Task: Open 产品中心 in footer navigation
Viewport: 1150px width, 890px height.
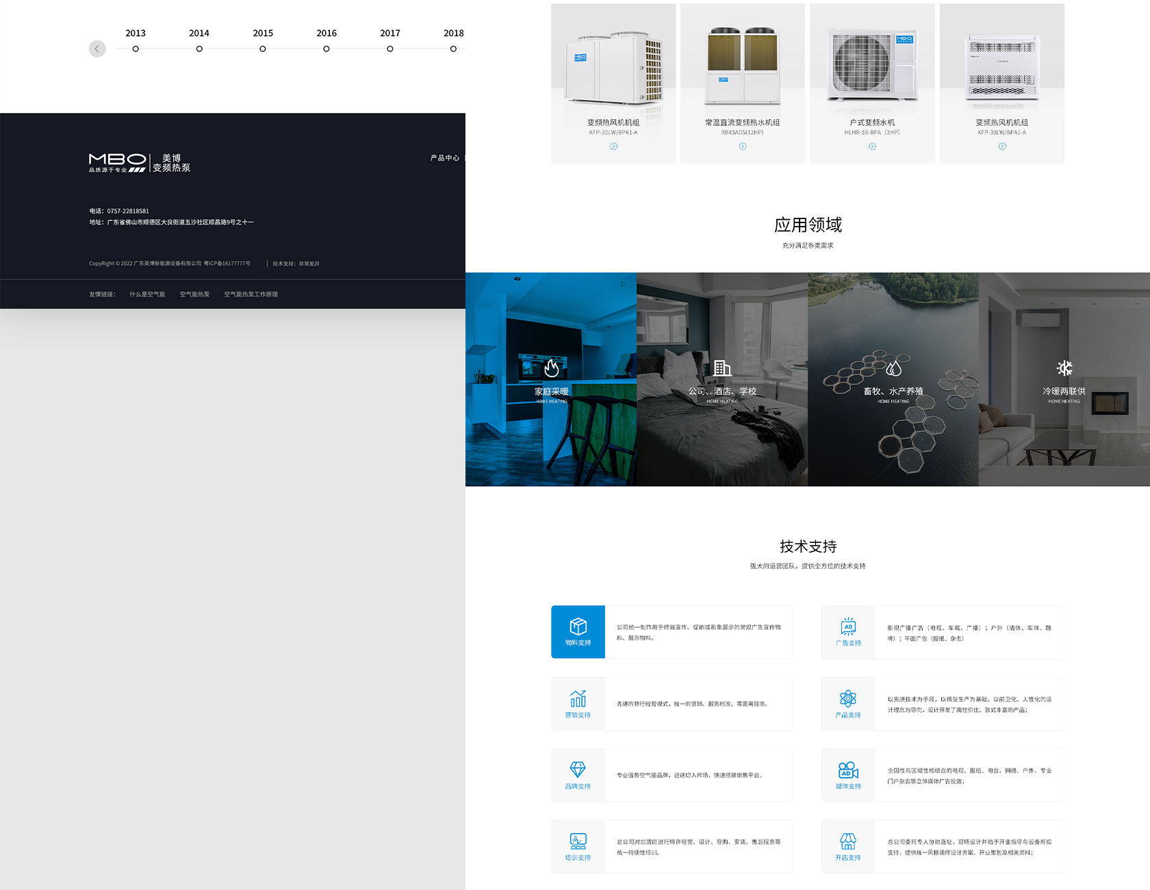Action: (444, 158)
